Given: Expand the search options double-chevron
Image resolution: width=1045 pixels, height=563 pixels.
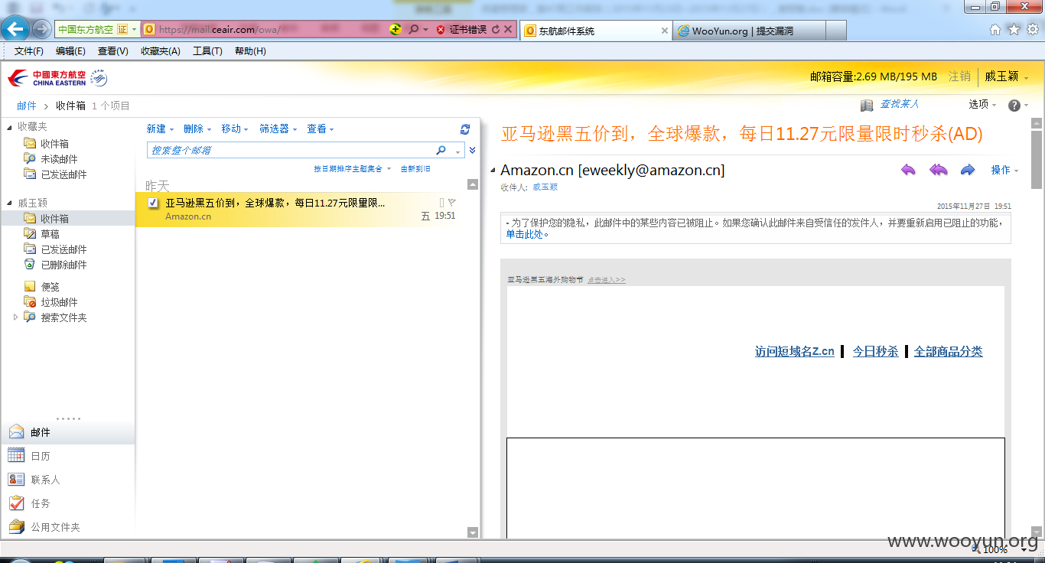Looking at the screenshot, I should pyautogui.click(x=473, y=150).
